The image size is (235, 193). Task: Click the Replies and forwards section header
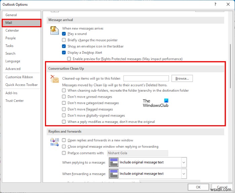(135, 132)
